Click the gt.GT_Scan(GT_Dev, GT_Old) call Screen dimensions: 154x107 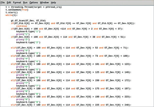coord(28,21)
